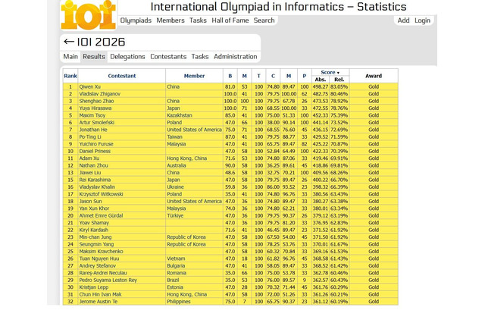
Task: Open contestant Vladyslav Khalin
Action: tap(97, 187)
